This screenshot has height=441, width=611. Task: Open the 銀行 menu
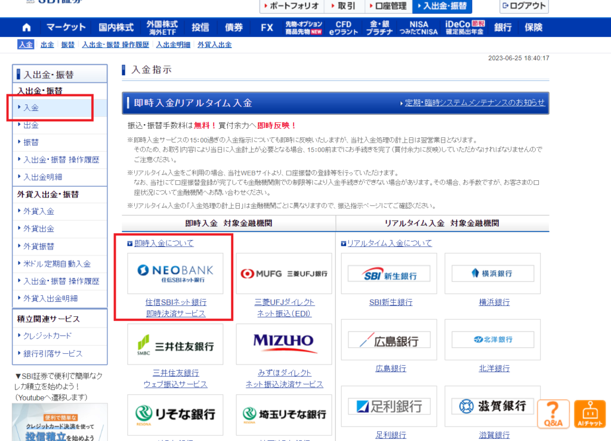point(502,27)
